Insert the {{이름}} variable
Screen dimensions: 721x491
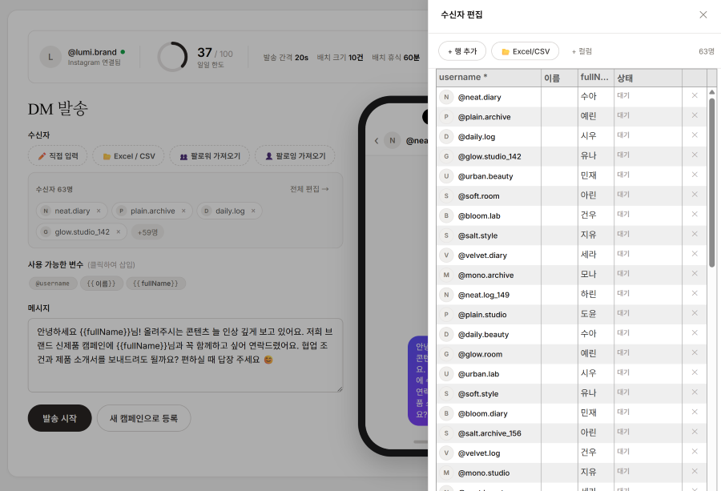click(102, 284)
